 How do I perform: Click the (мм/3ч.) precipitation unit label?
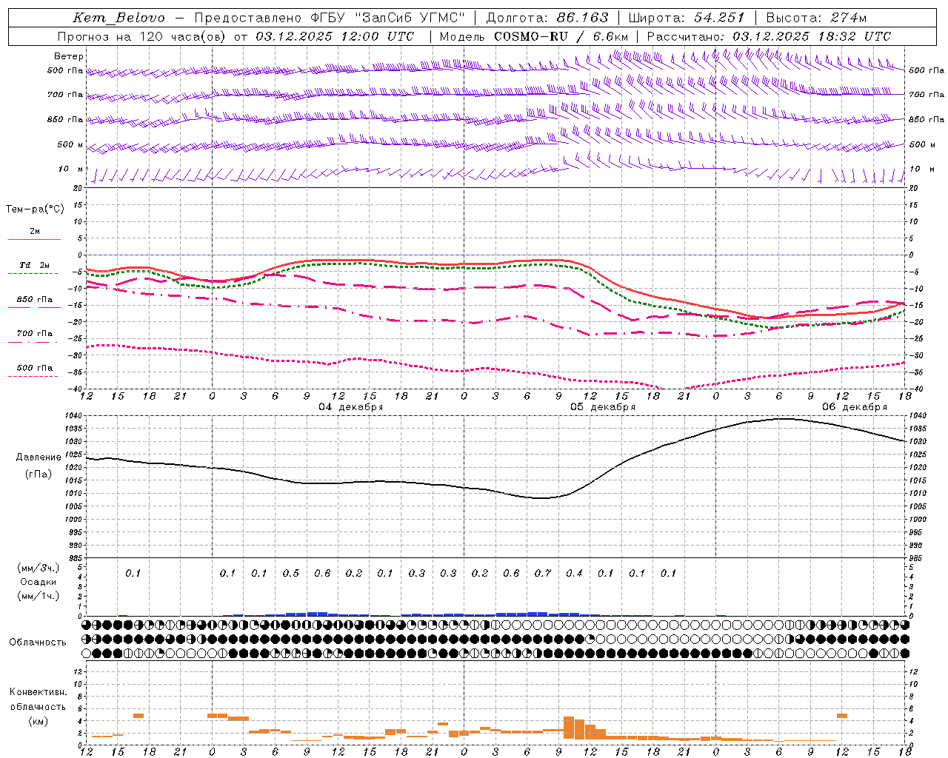(38, 568)
